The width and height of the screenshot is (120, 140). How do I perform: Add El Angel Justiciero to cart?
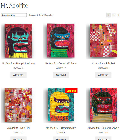pos(18,75)
